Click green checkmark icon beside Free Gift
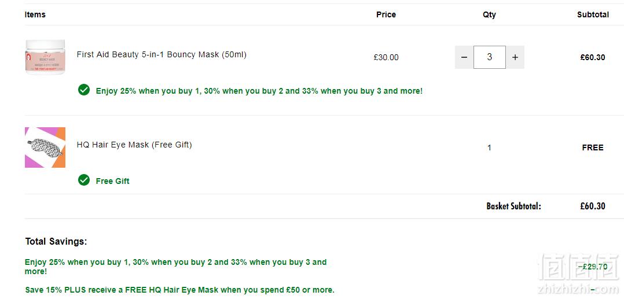 pyautogui.click(x=84, y=180)
